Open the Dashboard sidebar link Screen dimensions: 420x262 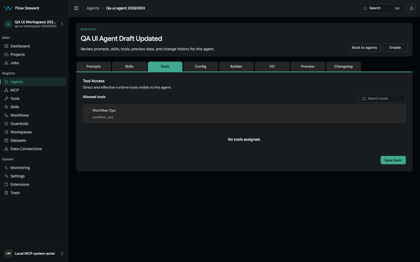pos(34,46)
